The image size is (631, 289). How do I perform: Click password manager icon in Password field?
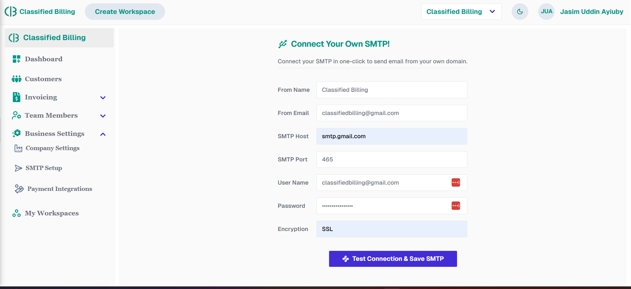click(456, 206)
